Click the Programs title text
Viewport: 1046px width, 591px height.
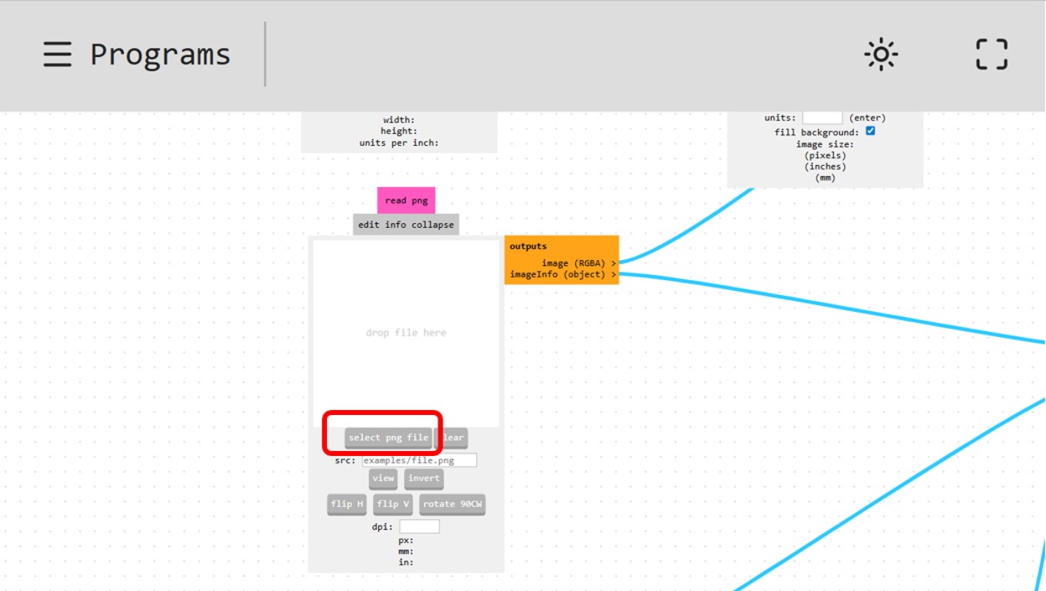160,54
